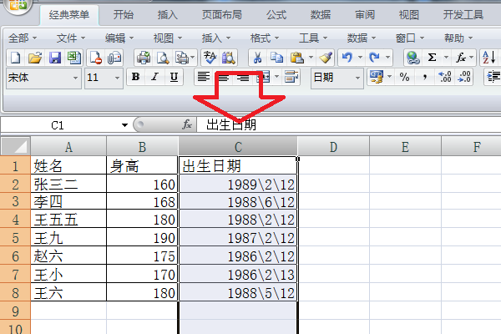501x334 pixels.
Task: Select column D header
Action: (333, 147)
